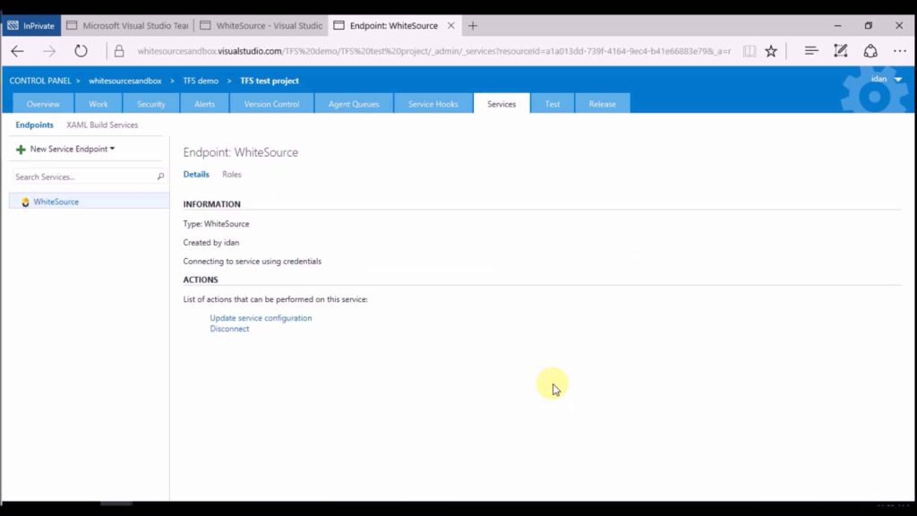Click the WhiteSource bee icon in endpoint list
917x516 pixels.
click(x=25, y=202)
